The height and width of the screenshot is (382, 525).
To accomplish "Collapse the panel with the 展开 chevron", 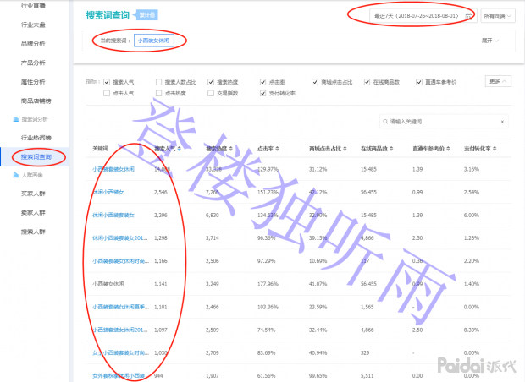I will pos(489,40).
